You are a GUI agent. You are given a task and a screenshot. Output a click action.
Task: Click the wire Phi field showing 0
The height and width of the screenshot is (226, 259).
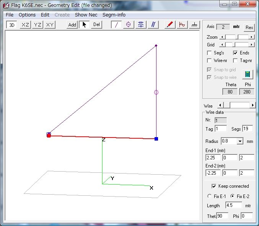pos(247,216)
